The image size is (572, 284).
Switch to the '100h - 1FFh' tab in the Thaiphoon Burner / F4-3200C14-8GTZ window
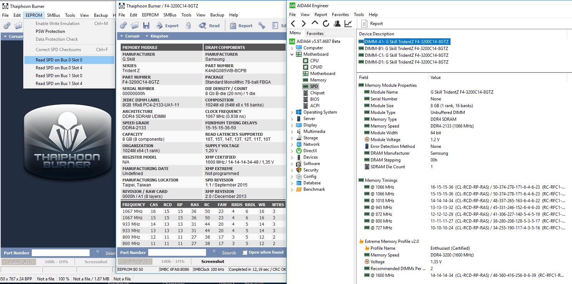coord(173,261)
